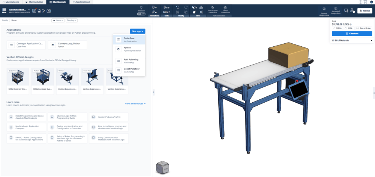Expand the Bill of Materials section
375x177 pixels.
coord(352,40)
